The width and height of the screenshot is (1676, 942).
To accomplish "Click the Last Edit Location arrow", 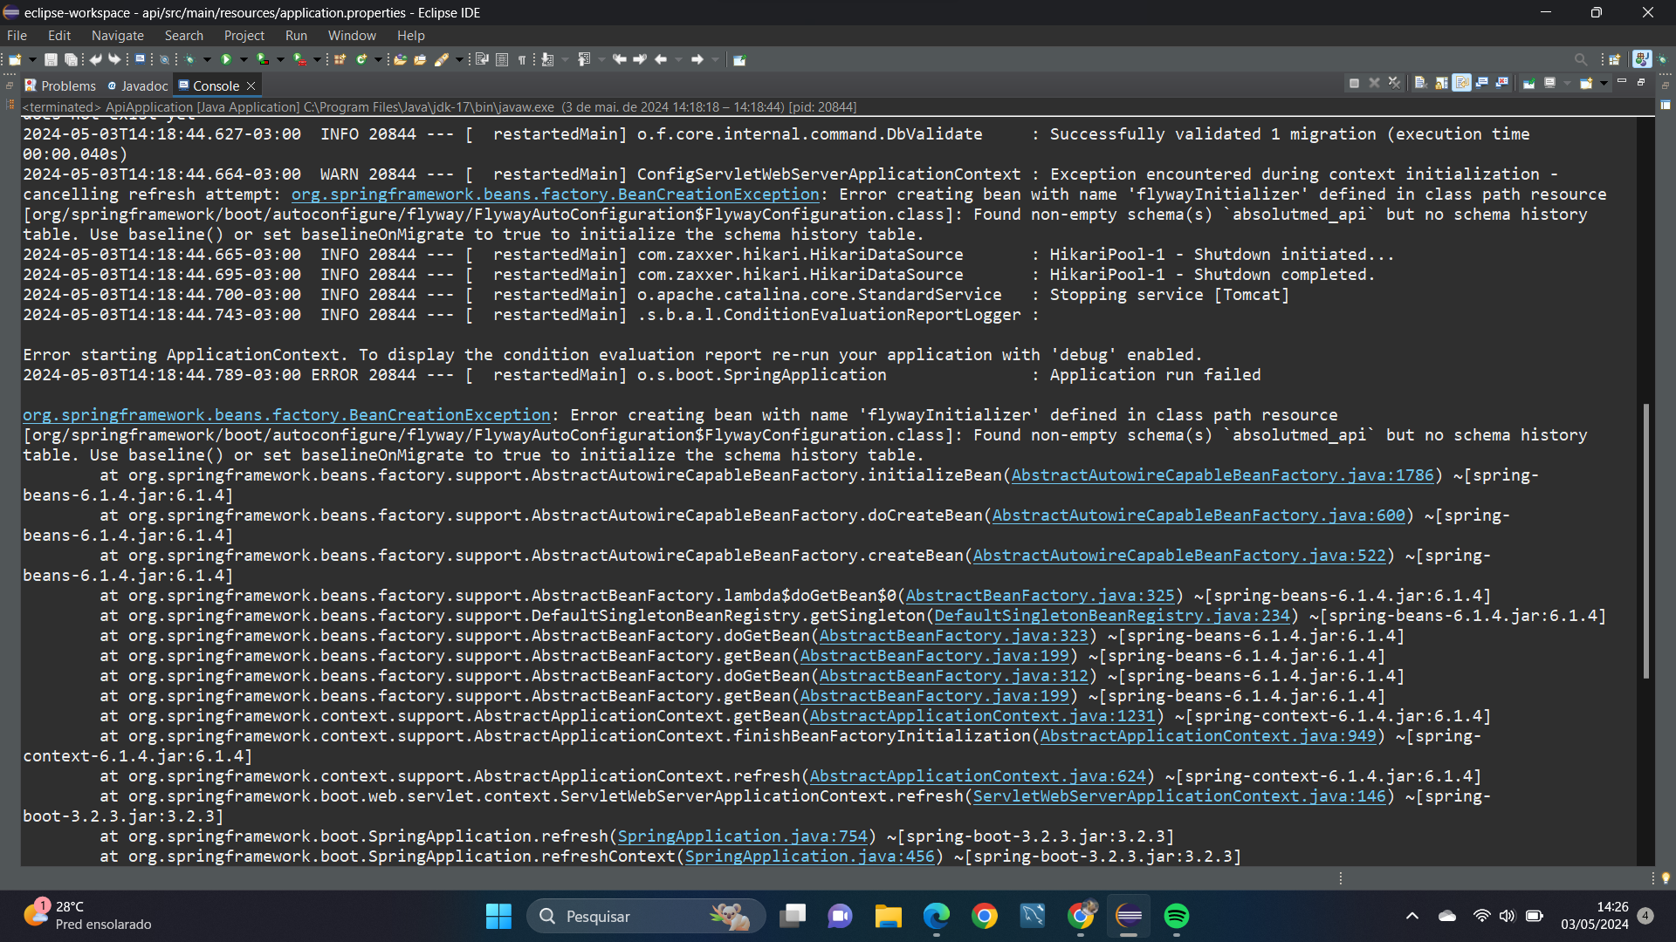I will coord(620,59).
